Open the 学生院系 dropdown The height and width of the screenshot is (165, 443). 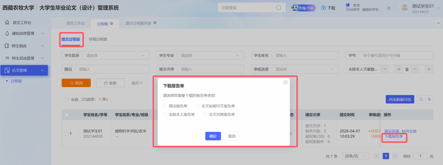click(115, 56)
